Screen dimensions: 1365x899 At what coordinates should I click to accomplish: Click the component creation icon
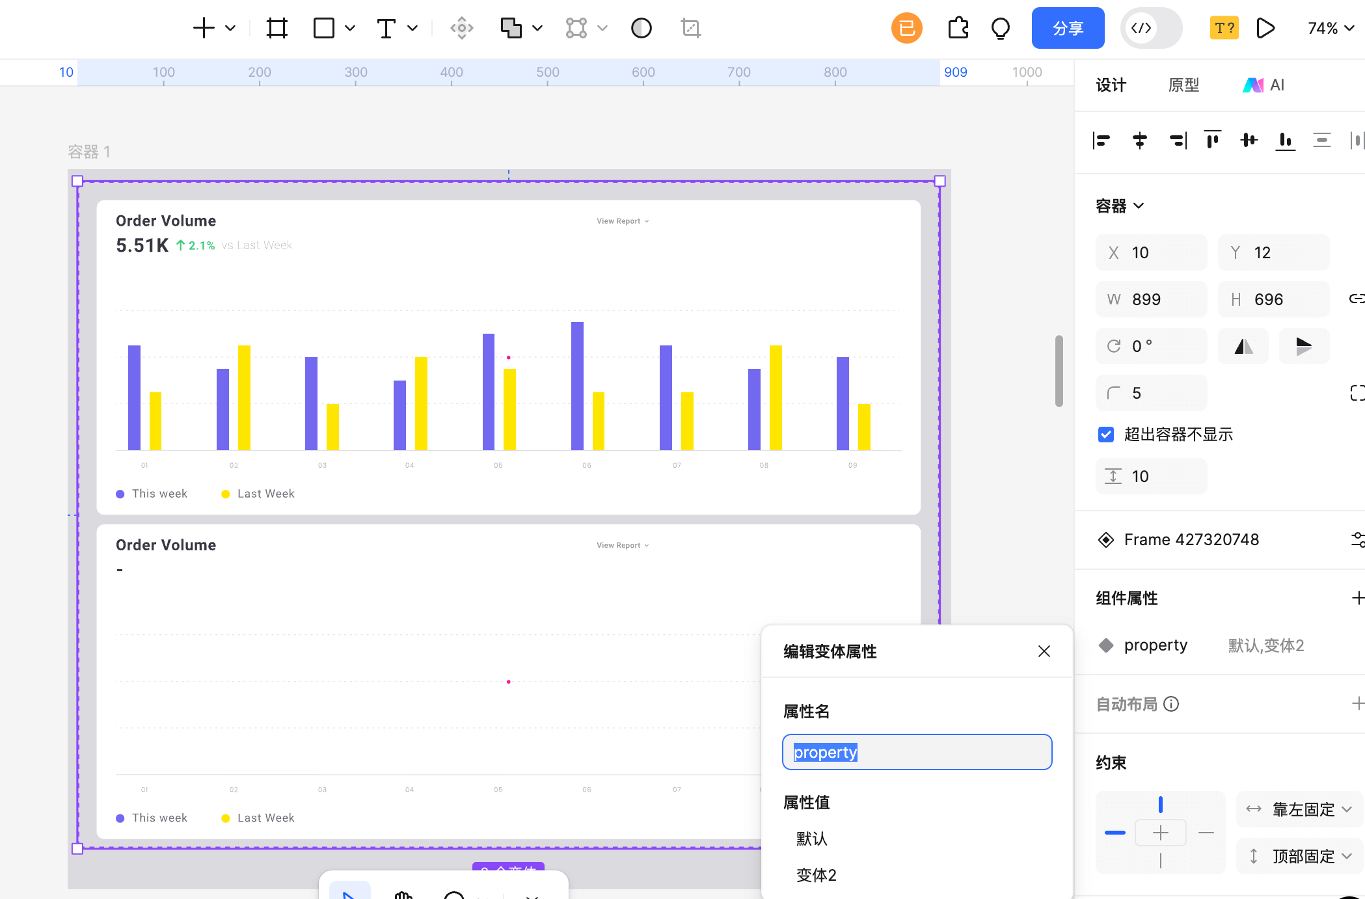pyautogui.click(x=461, y=28)
